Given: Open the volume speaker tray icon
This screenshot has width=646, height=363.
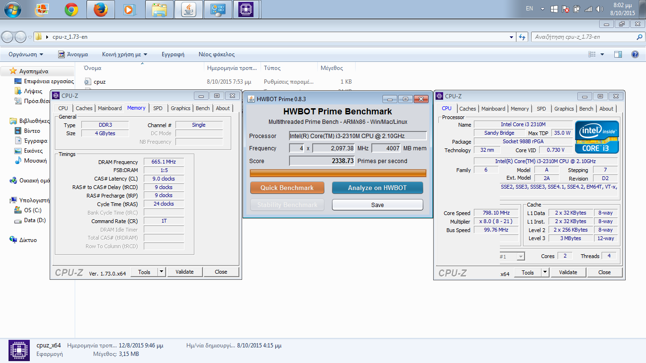Looking at the screenshot, I should pos(600,9).
